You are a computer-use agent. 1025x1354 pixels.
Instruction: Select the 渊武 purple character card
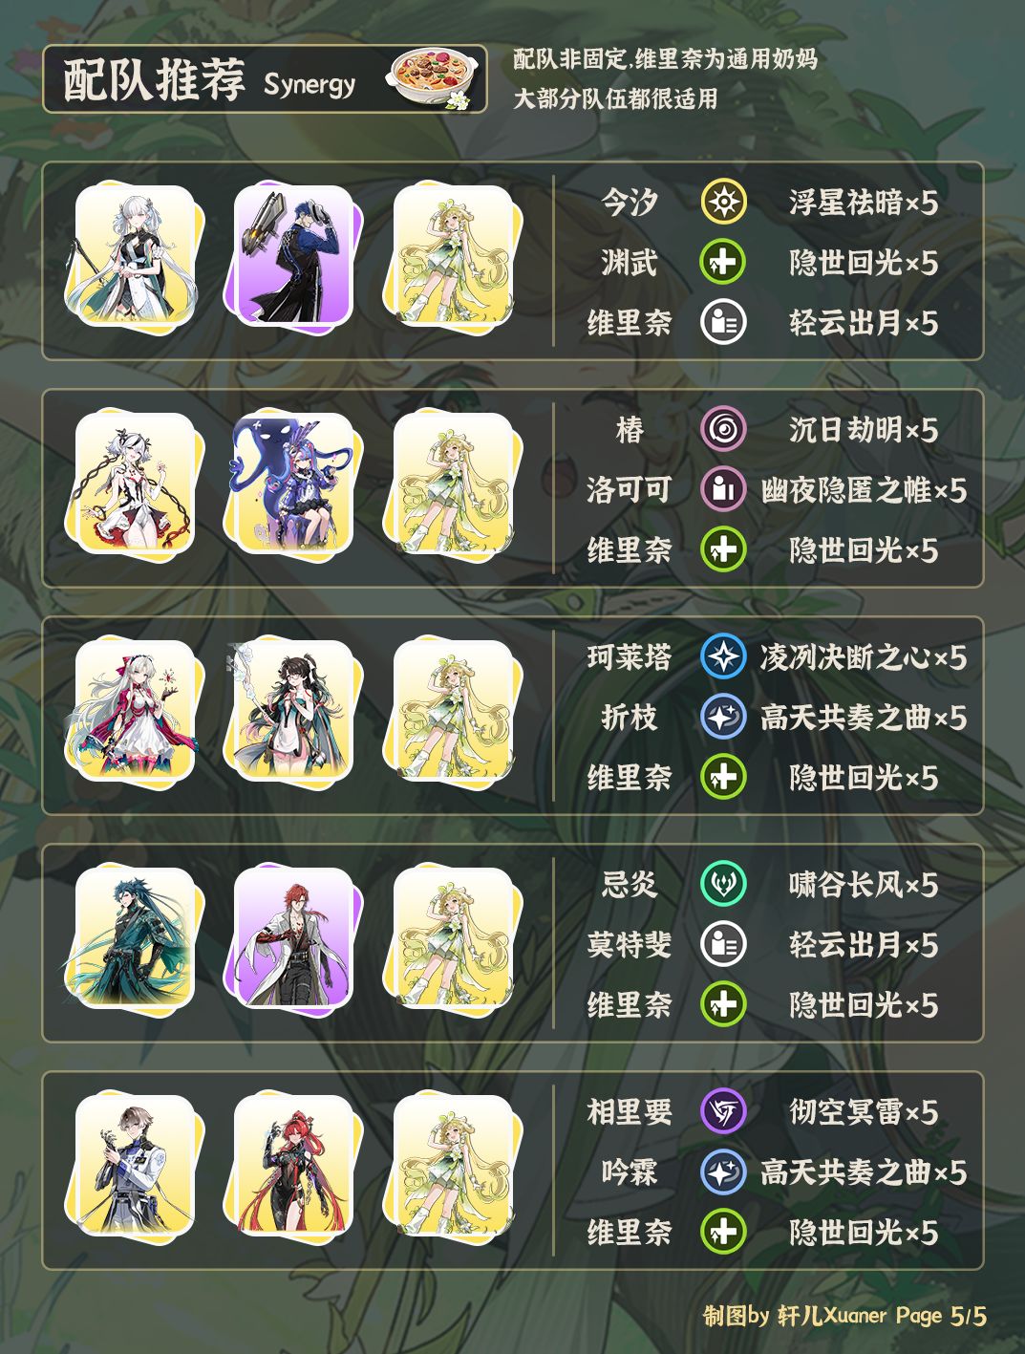(293, 256)
